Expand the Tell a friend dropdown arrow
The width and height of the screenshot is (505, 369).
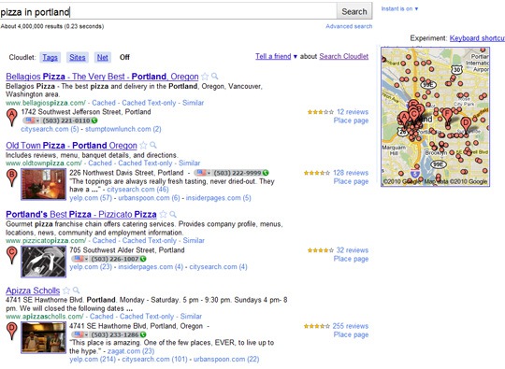tap(295, 57)
